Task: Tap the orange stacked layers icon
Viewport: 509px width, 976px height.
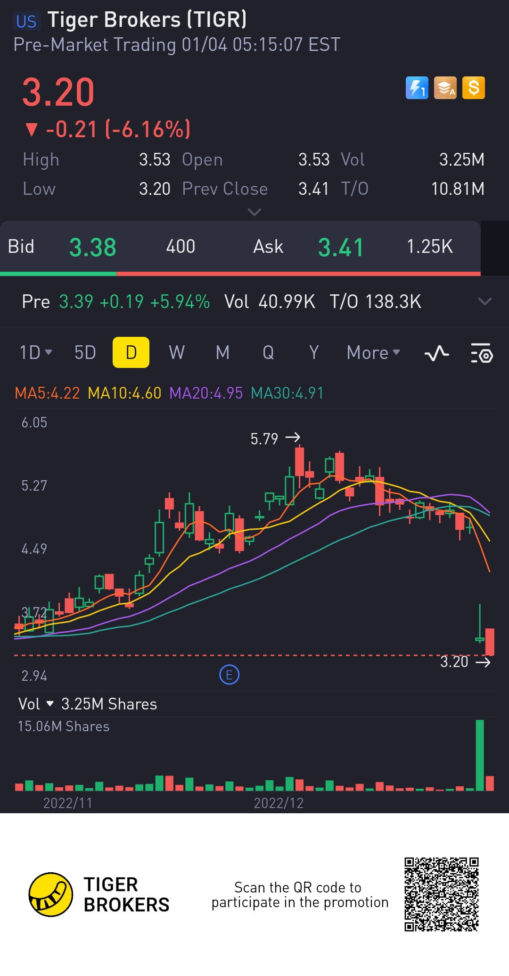Action: pos(445,88)
